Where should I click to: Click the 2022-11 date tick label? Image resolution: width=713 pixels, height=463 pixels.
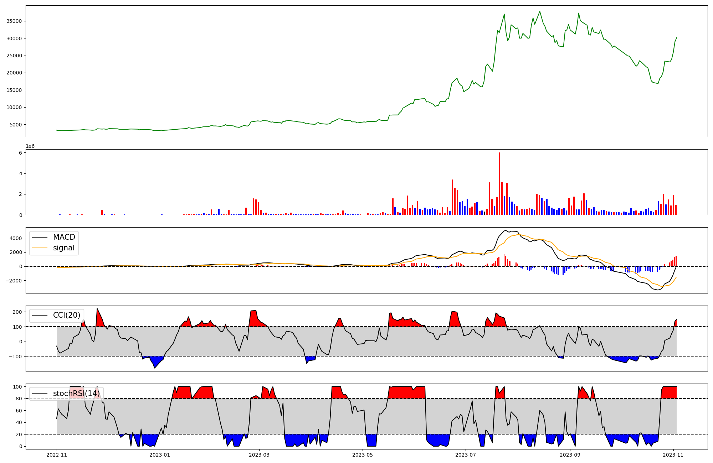pos(57,455)
